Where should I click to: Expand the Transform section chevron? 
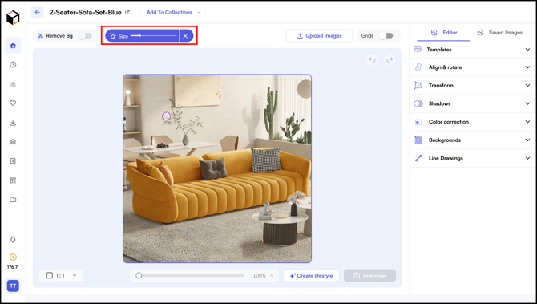527,85
